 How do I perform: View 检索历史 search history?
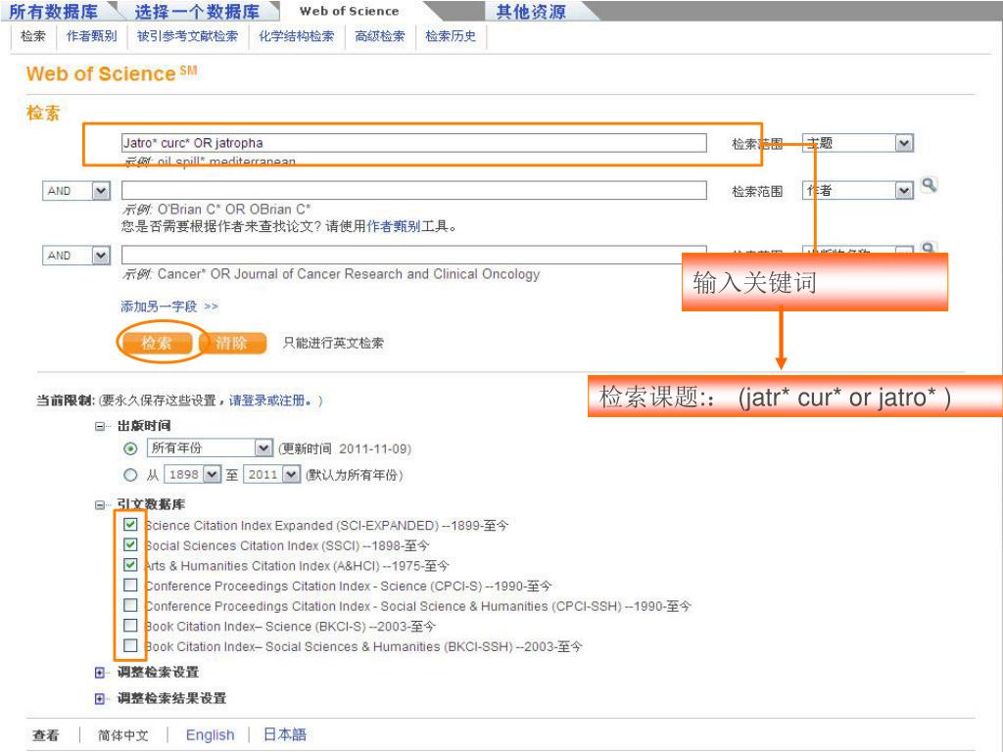(451, 36)
